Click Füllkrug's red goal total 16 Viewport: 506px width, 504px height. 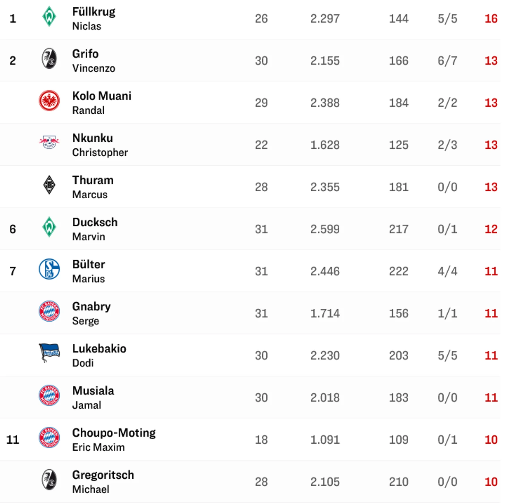pyautogui.click(x=491, y=18)
